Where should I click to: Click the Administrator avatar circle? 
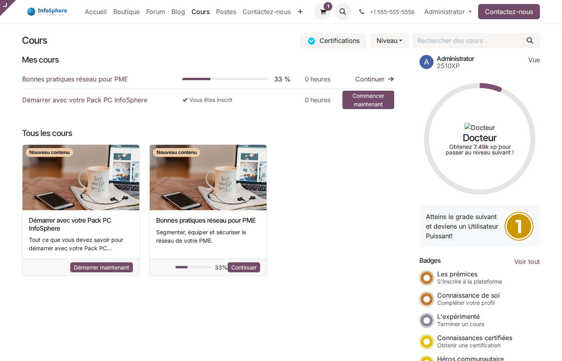(426, 62)
